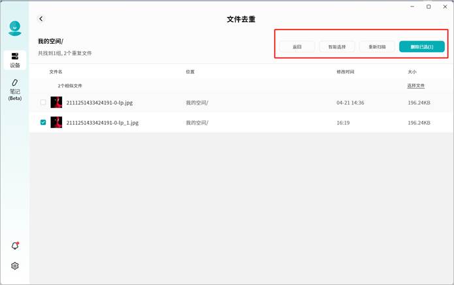The height and width of the screenshot is (285, 454).
Task: Open the 设备 devices section
Action: click(14, 59)
